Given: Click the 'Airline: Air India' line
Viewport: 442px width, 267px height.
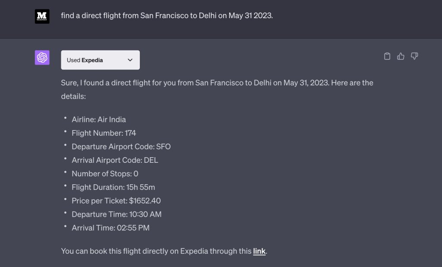Looking at the screenshot, I should click(x=99, y=119).
